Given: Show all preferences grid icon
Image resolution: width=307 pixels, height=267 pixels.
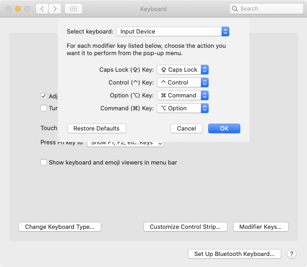Looking at the screenshot, I should coord(74,9).
